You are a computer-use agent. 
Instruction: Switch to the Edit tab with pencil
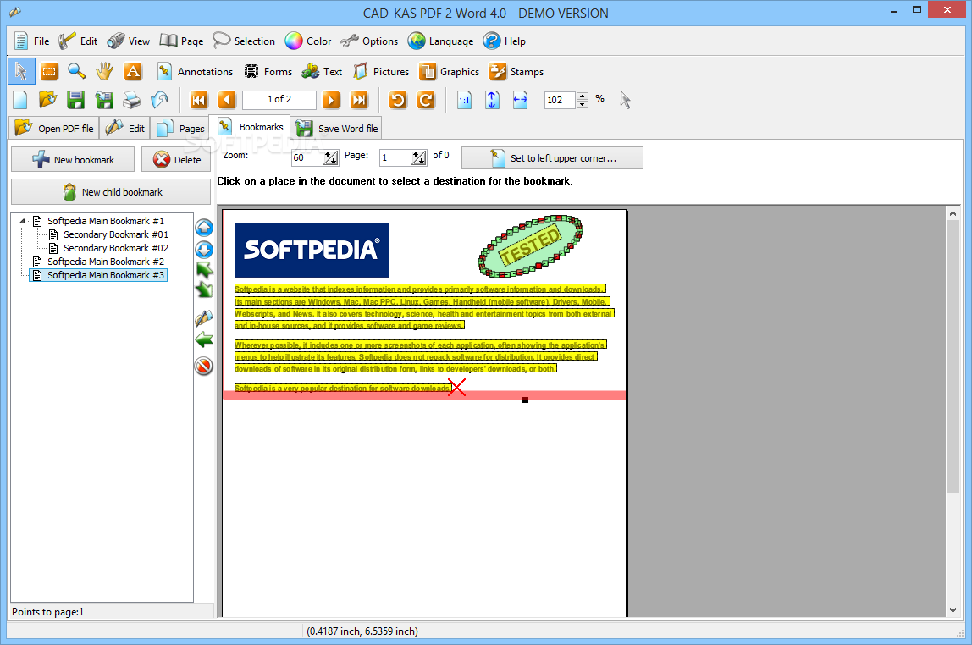click(x=124, y=129)
